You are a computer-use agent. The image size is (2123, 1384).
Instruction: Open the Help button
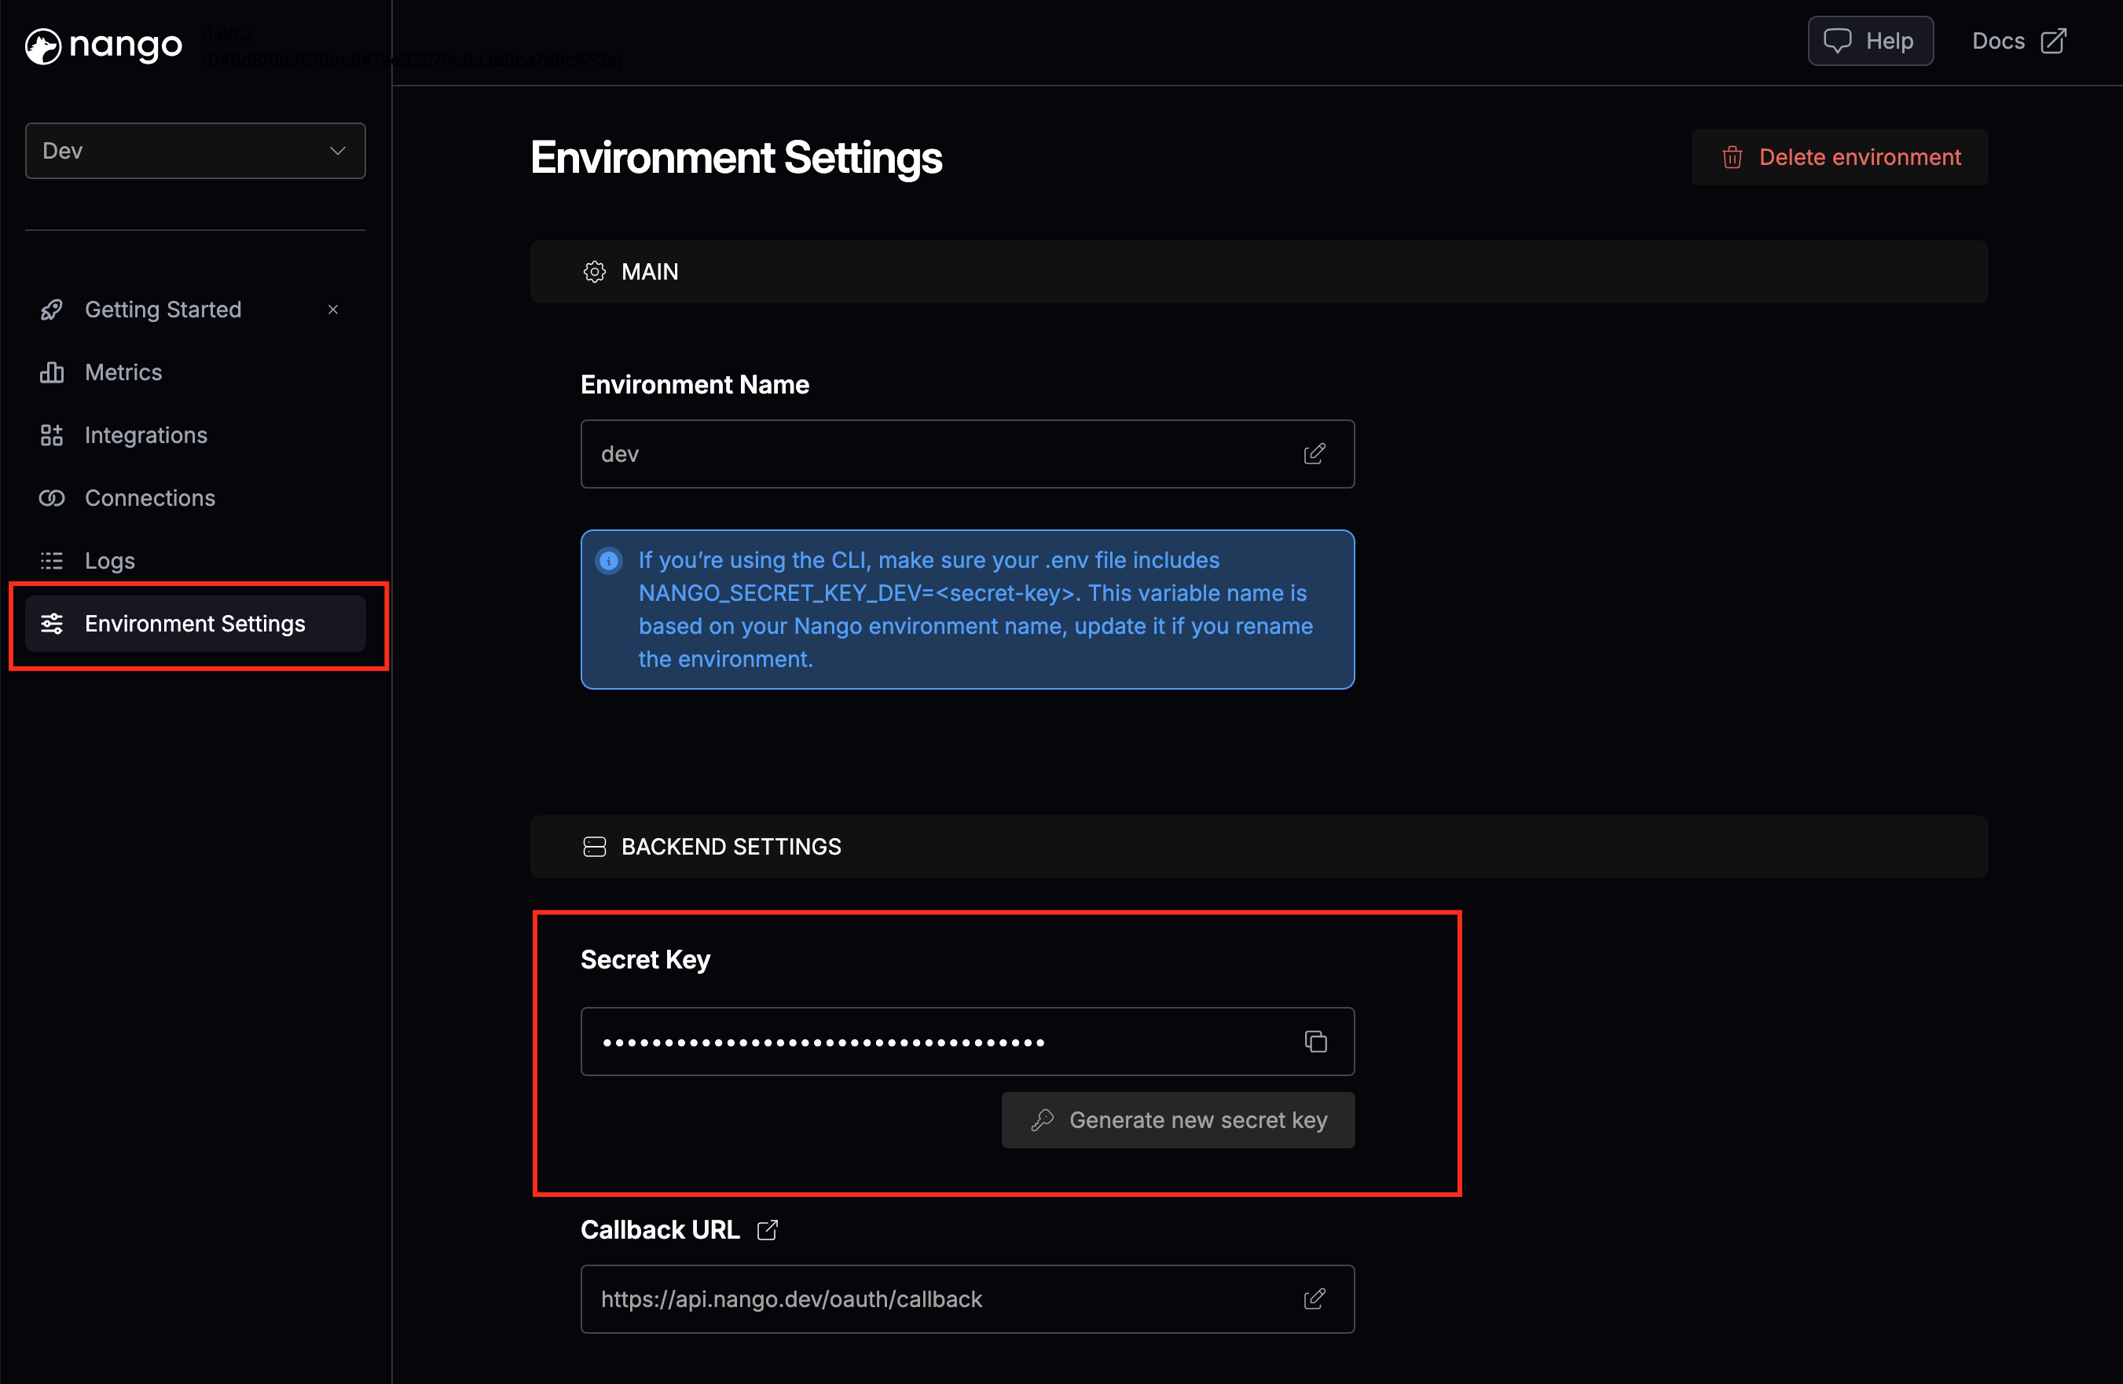(1870, 41)
